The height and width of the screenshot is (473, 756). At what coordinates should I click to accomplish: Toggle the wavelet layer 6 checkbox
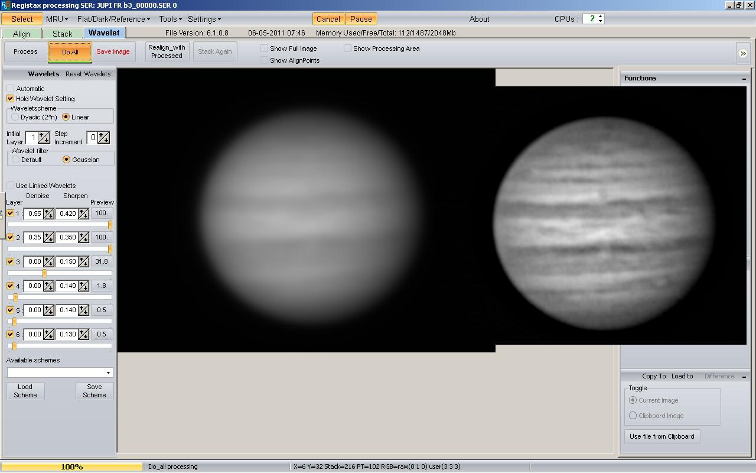pos(10,334)
